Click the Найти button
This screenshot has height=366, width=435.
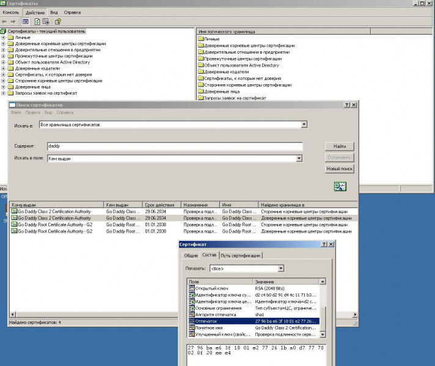tap(340, 146)
